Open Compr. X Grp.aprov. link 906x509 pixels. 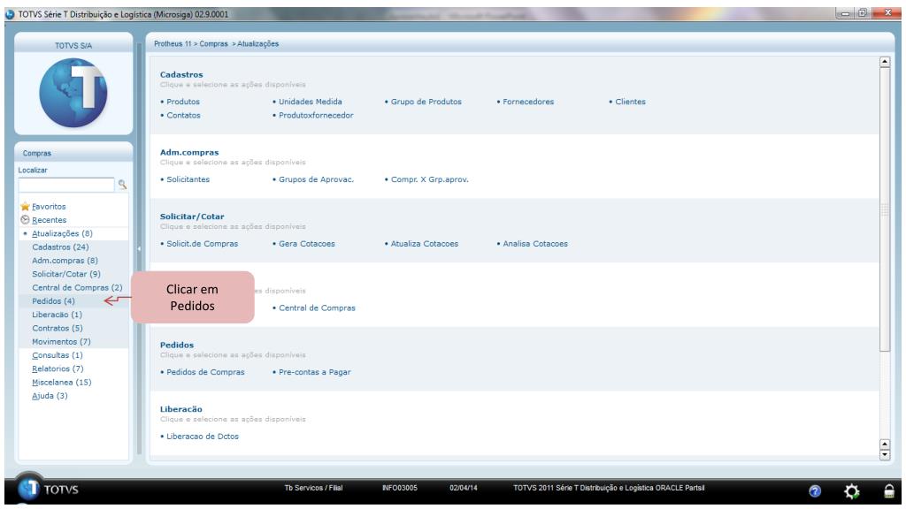[429, 179]
